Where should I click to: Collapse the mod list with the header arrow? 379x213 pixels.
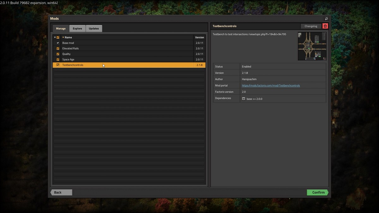(x=54, y=37)
